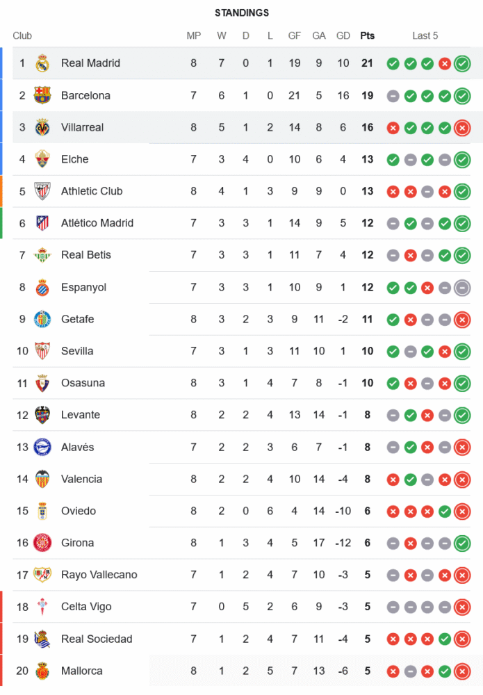Click the Atlético Madrid crest icon
Viewport: 483px width, 695px height.
42,223
